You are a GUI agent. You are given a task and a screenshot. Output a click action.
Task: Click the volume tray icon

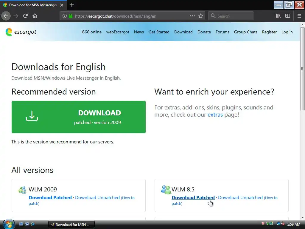(x=282, y=224)
